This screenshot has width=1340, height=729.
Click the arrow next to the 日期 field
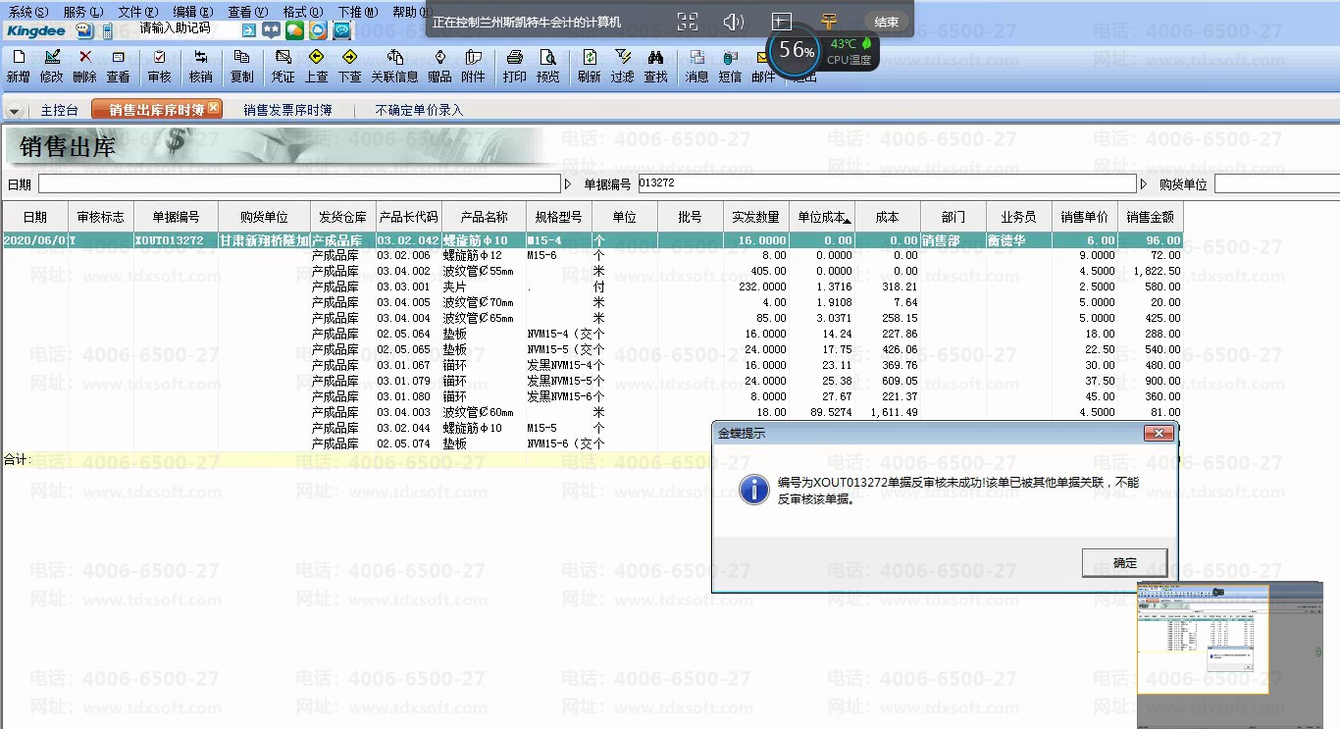pyautogui.click(x=568, y=184)
